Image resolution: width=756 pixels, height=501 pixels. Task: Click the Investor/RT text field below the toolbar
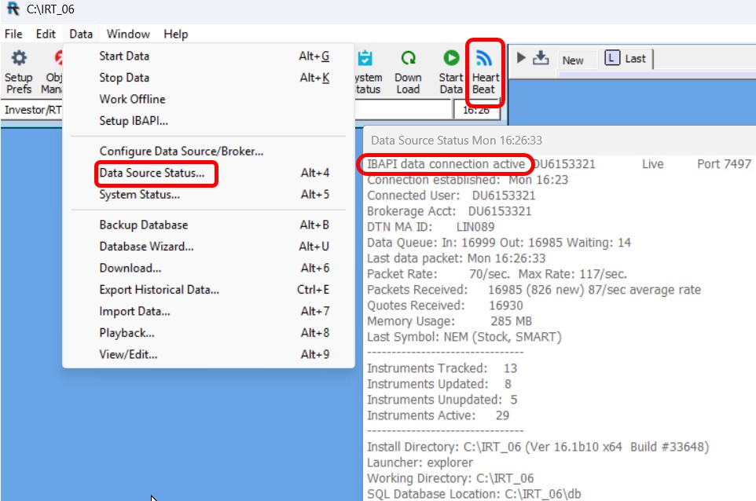click(x=33, y=110)
